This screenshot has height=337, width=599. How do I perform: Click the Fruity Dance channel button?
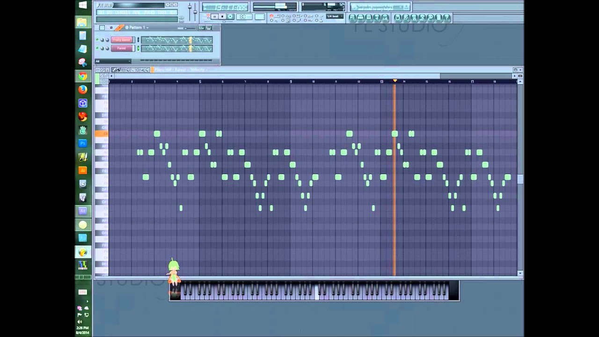[x=122, y=40]
